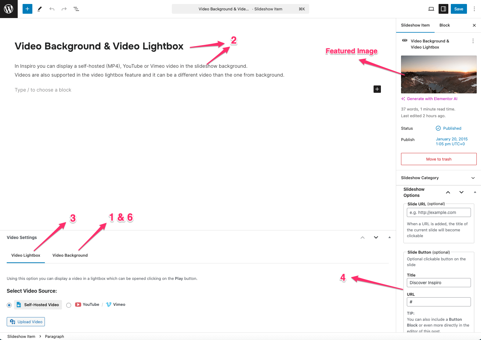Toggle the Video Settings panel triangle
Image resolution: width=481 pixels, height=340 pixels.
coord(389,237)
